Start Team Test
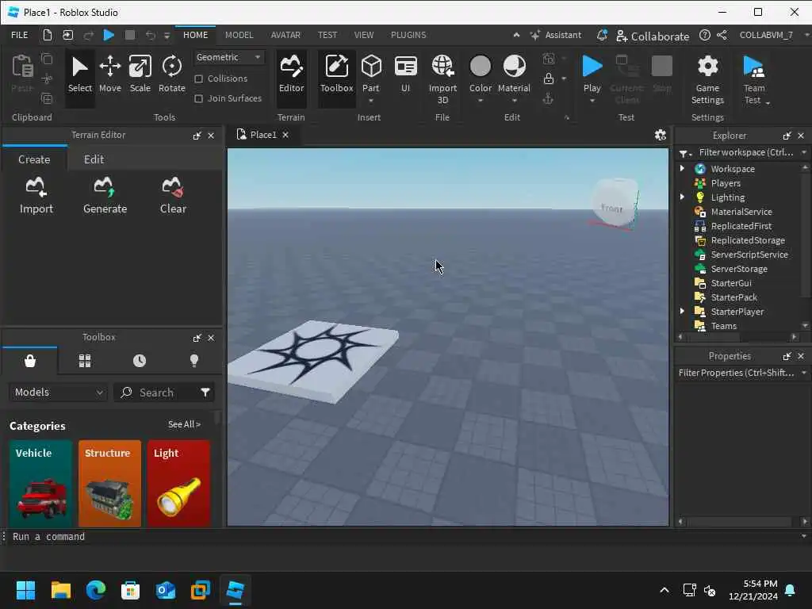The height and width of the screenshot is (609, 812). point(753,79)
